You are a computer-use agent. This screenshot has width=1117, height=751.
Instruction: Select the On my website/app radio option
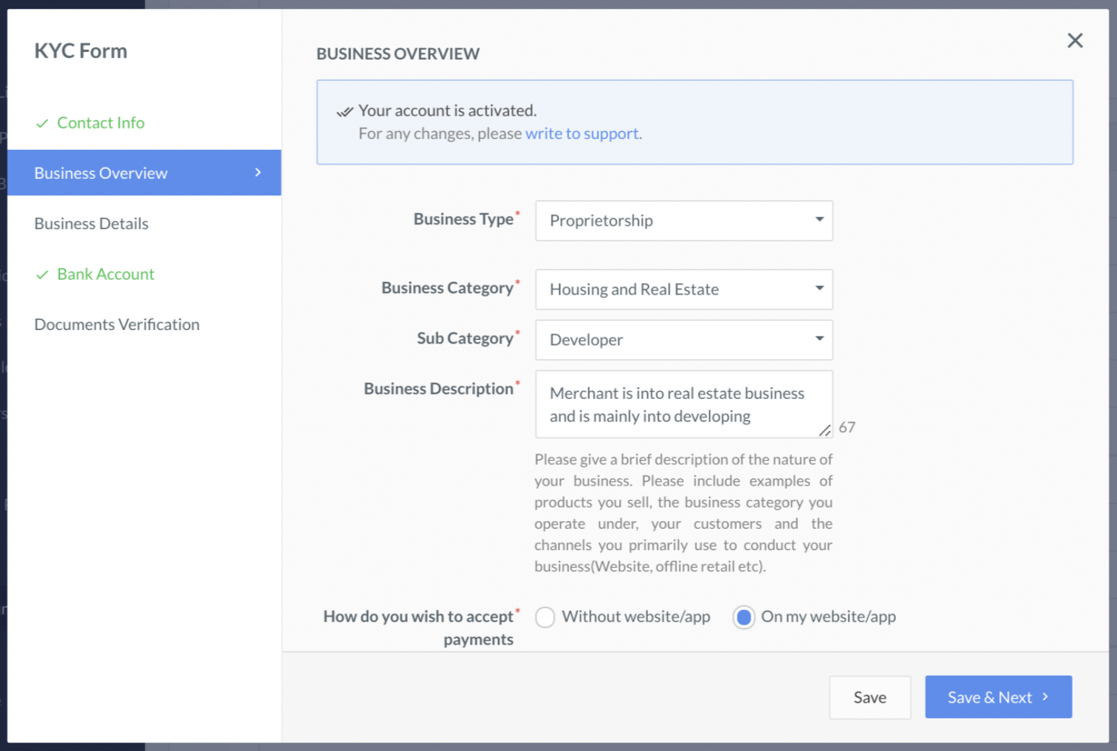click(x=744, y=618)
